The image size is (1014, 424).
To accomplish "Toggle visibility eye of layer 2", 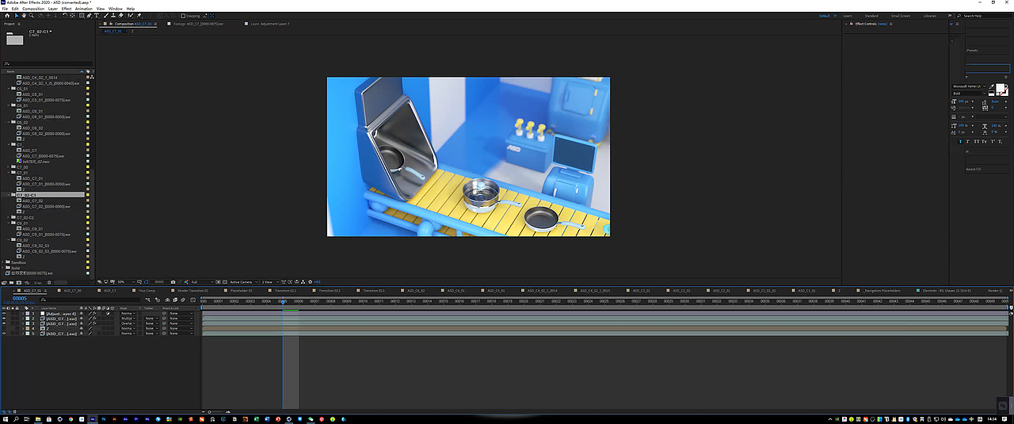I will 4,319.
